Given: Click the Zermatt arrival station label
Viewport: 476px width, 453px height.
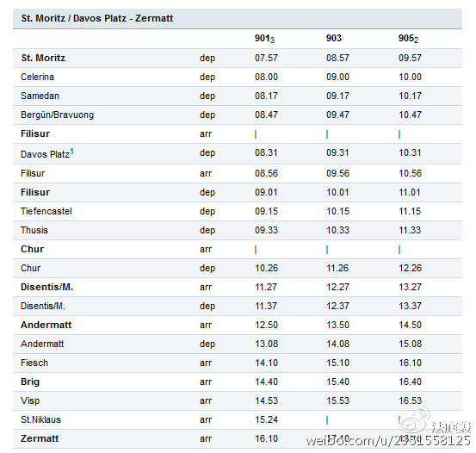Looking at the screenshot, I should point(40,438).
